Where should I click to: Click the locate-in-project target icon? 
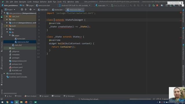pyautogui.click(x=22, y=10)
